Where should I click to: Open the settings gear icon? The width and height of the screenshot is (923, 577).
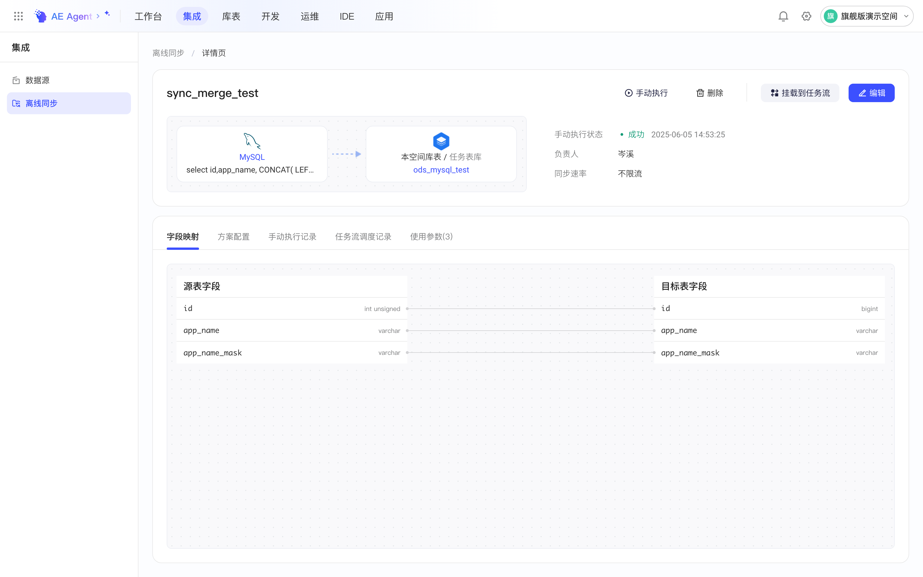(x=806, y=16)
